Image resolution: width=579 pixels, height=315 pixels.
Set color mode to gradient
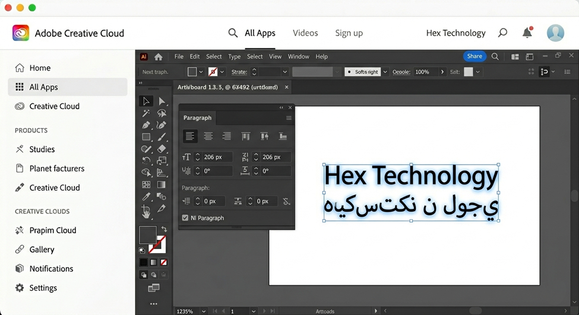154,262
